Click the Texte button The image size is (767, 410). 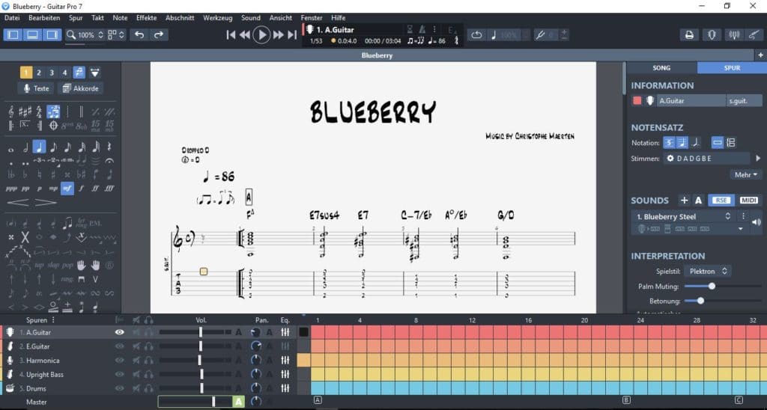[x=35, y=88]
